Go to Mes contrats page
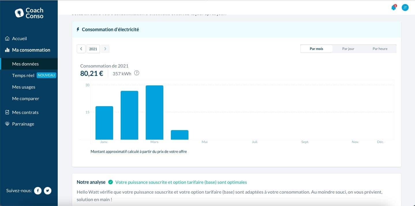Screen dimensions: 415x206 pyautogui.click(x=25, y=112)
